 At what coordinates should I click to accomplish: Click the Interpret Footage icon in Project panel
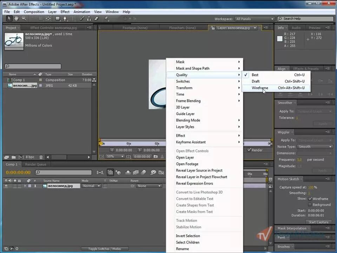[6, 157]
